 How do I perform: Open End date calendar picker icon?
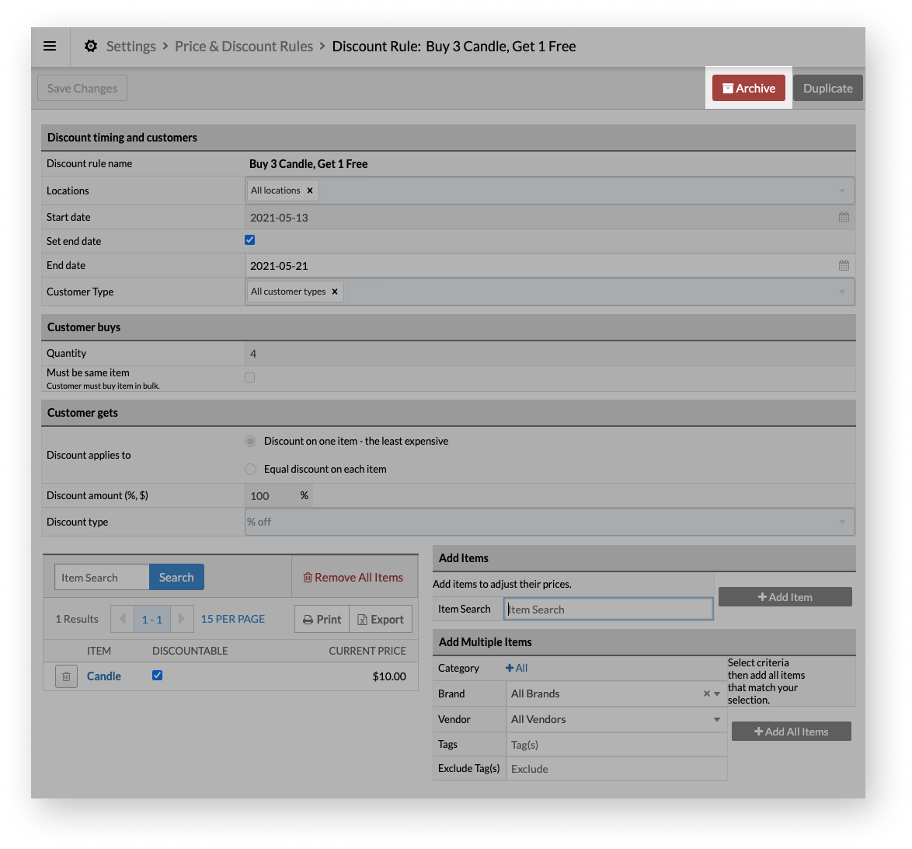[x=844, y=266]
